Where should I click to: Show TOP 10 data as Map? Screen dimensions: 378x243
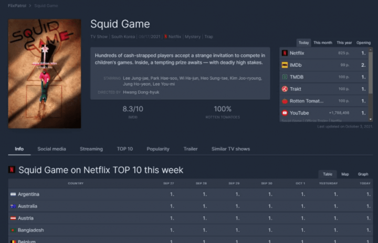click(x=345, y=174)
